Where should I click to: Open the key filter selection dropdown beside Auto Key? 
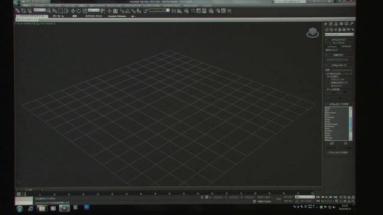pos(305,197)
